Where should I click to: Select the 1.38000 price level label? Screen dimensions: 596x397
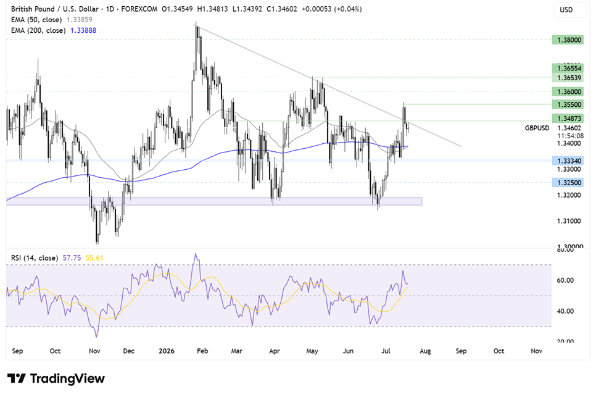pyautogui.click(x=568, y=40)
